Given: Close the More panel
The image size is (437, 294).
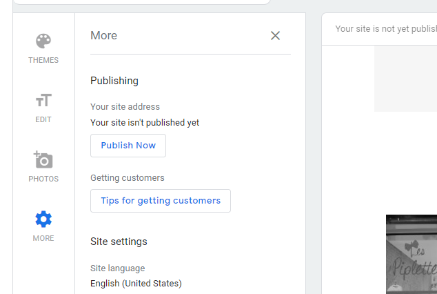Looking at the screenshot, I should tap(275, 36).
